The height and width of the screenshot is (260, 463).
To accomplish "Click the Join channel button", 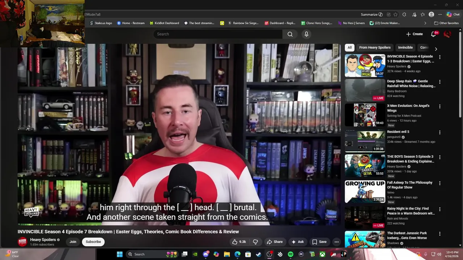I will [x=73, y=242].
